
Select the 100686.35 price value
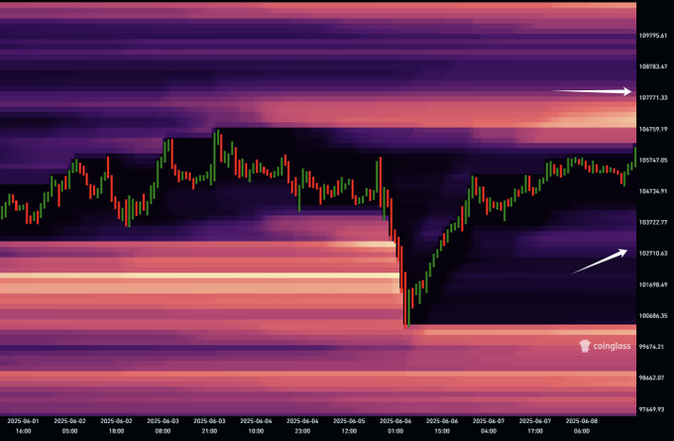[x=653, y=315]
